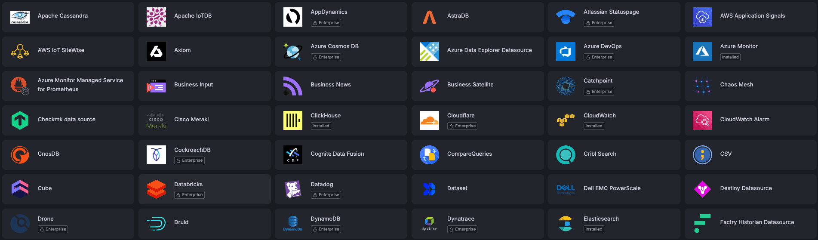Viewport: 818px width, 240px height.
Task: Click the Azure Data Explorer icon
Action: 429,52
